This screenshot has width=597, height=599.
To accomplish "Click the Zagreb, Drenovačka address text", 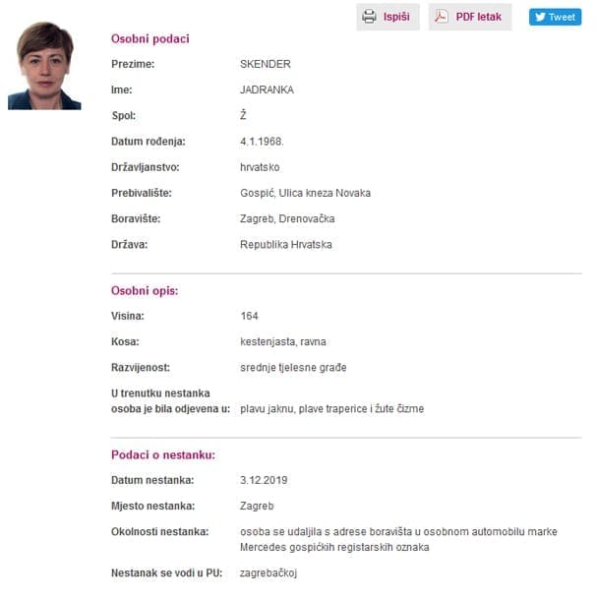I will point(288,218).
